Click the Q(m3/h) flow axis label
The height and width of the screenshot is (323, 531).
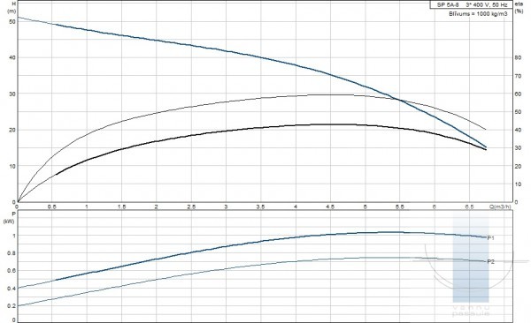coord(500,207)
